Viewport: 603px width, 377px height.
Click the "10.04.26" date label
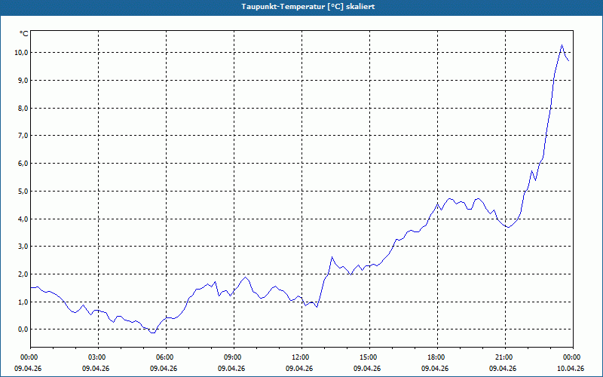pos(571,369)
